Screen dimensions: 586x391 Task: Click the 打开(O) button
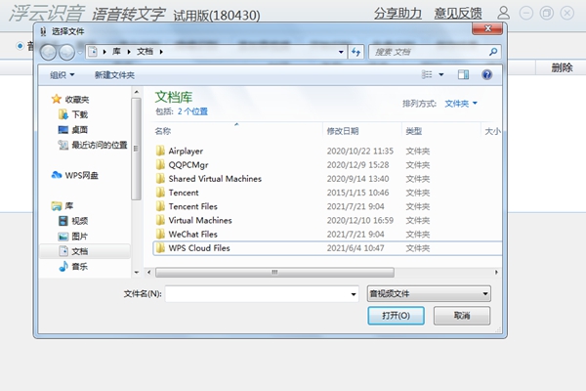(396, 316)
